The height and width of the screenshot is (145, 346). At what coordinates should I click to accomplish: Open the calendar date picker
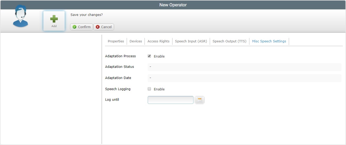[x=200, y=100]
